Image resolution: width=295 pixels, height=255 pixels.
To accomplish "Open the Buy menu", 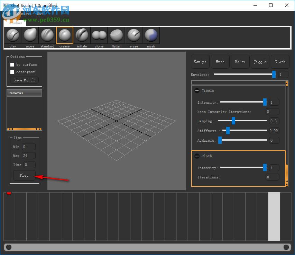I will pos(40,14).
